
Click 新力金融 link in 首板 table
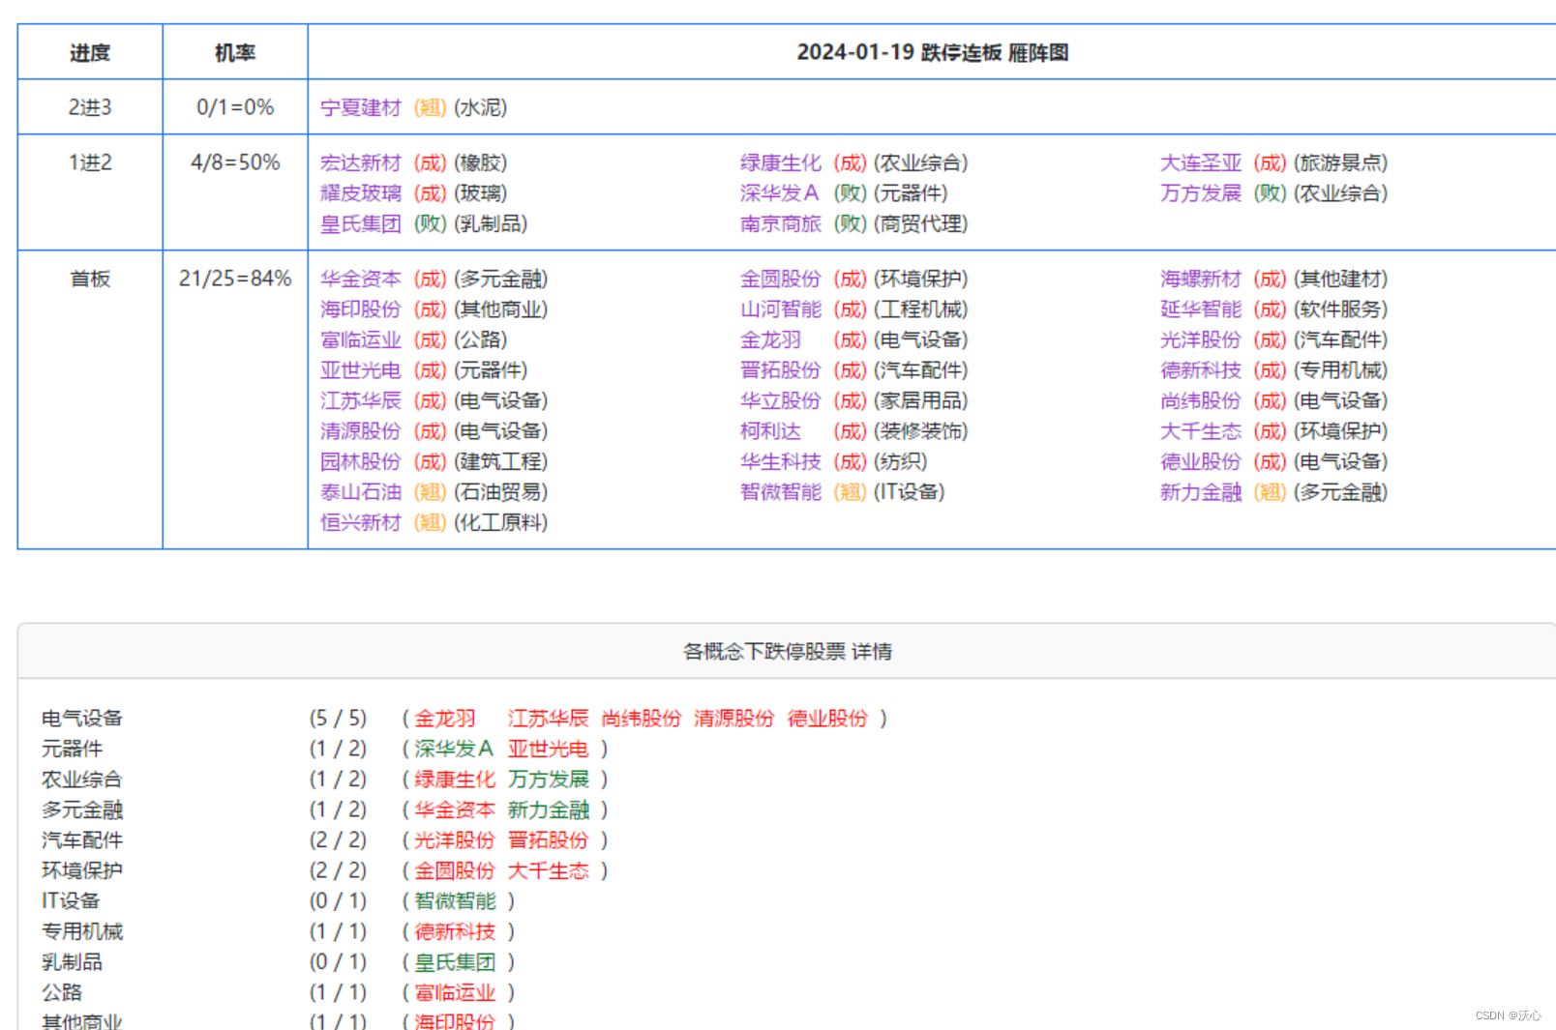(1200, 492)
